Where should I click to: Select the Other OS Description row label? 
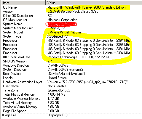(x=18, y=16)
